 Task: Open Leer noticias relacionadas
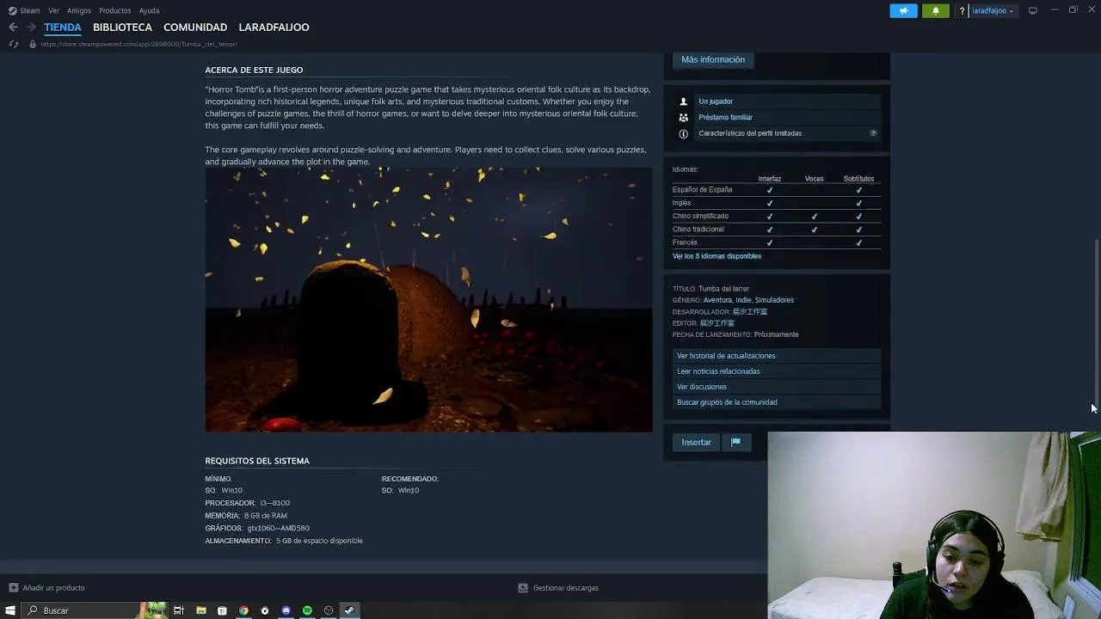pos(777,371)
